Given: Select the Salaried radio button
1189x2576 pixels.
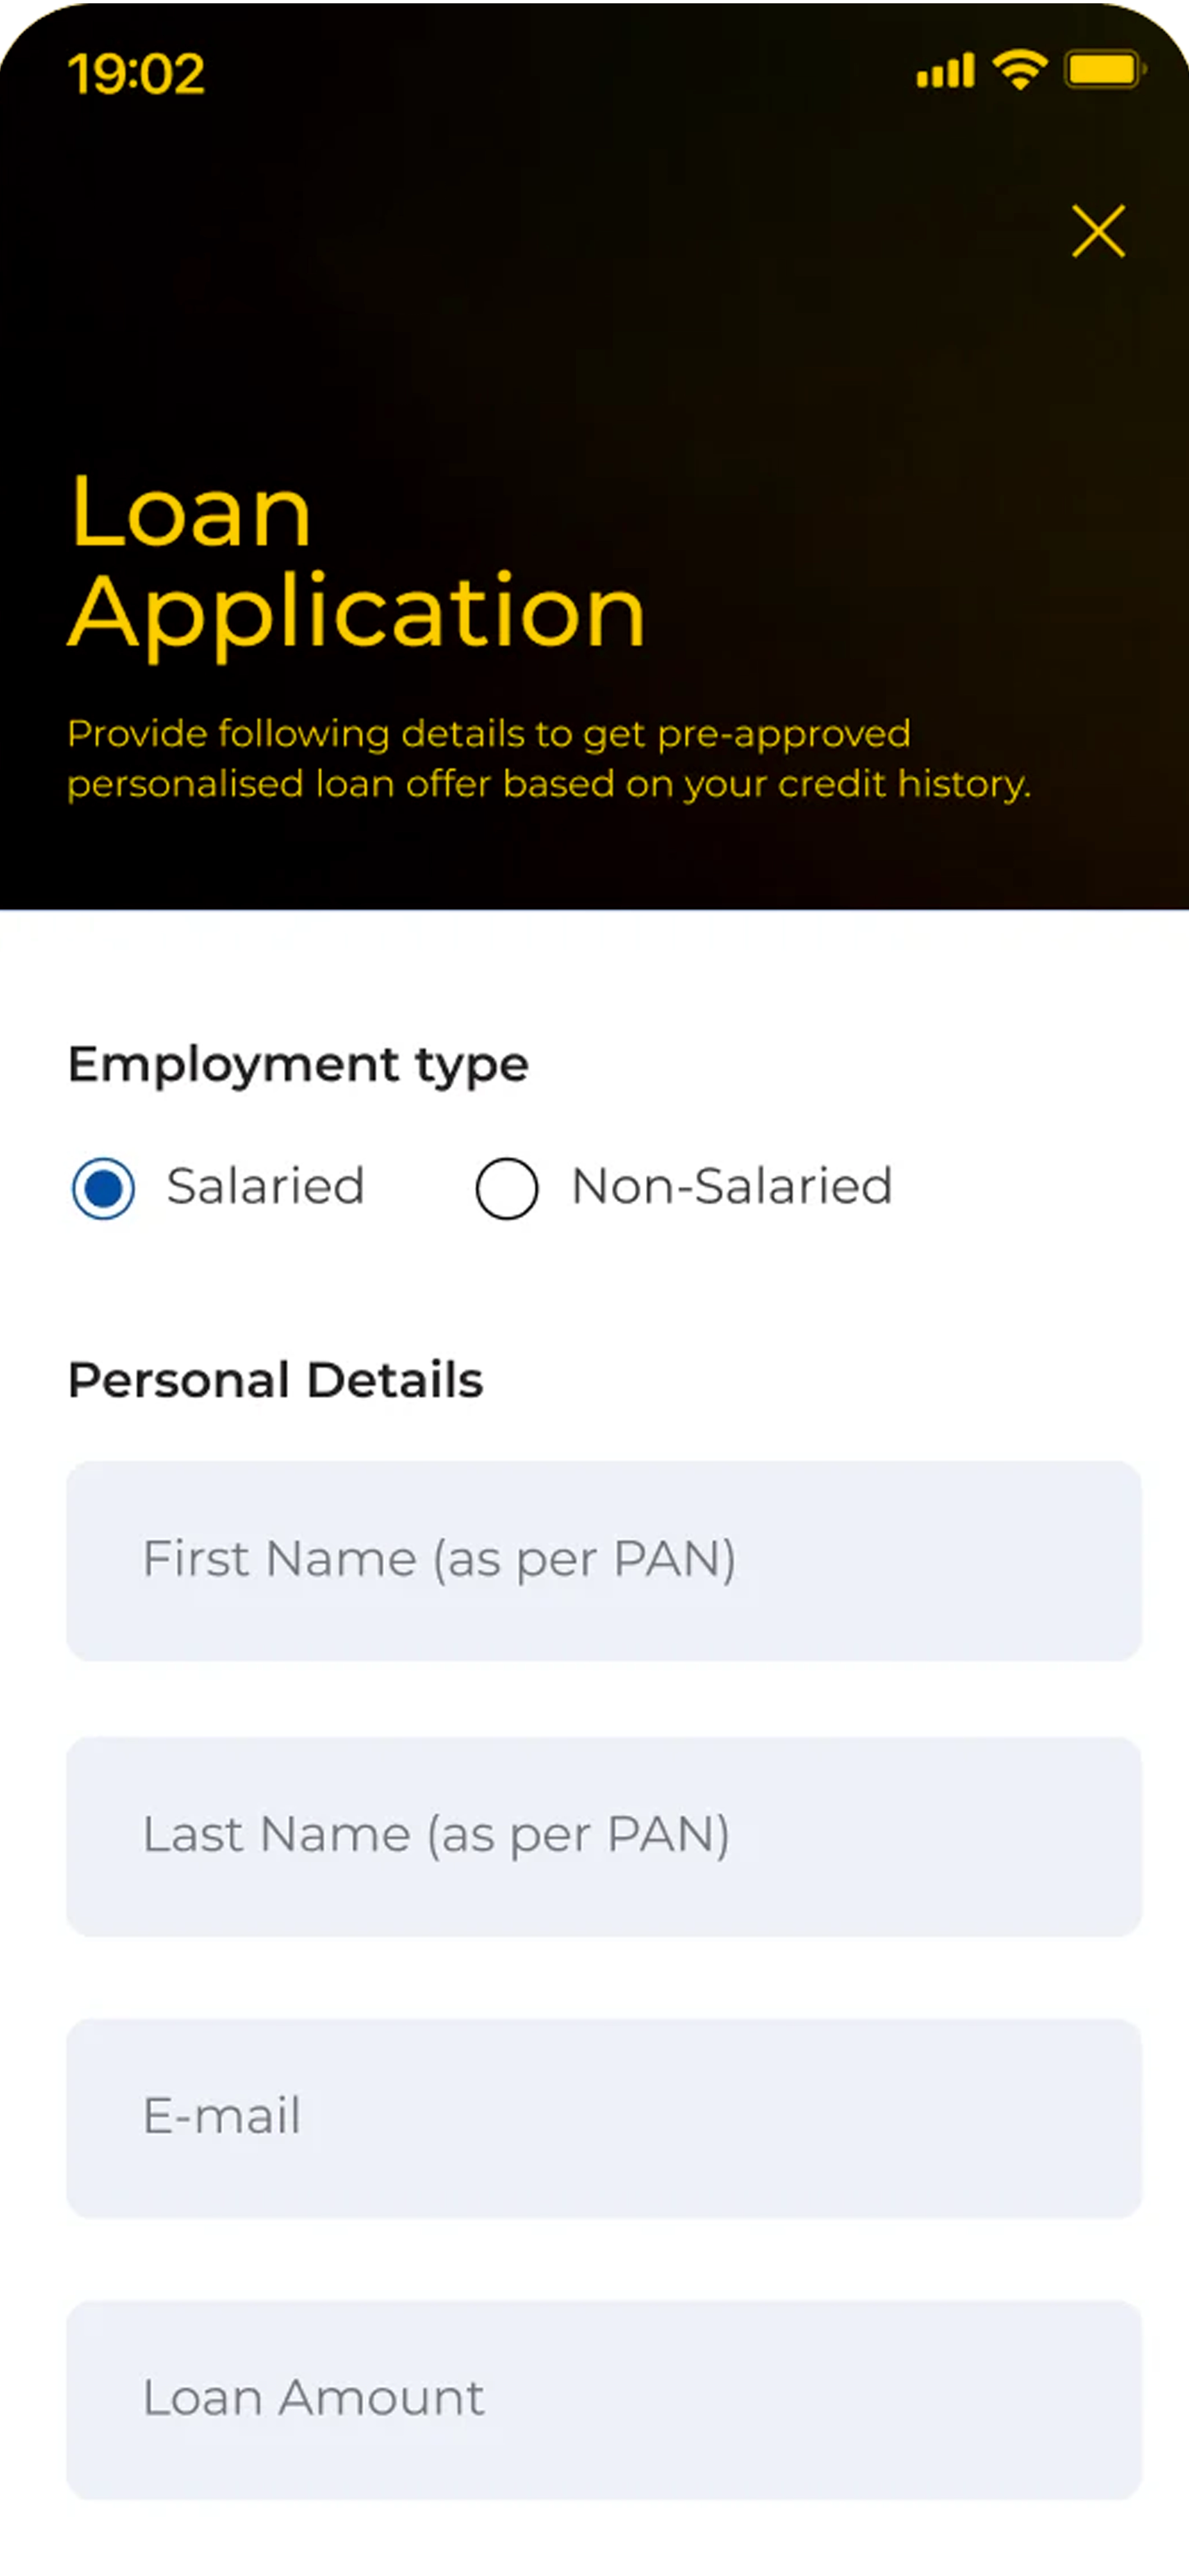Looking at the screenshot, I should click(103, 1188).
